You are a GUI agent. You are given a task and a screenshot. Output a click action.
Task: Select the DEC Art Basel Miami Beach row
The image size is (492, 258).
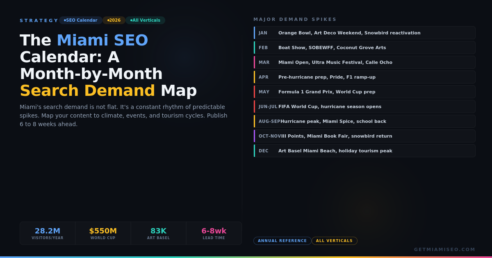click(364, 151)
